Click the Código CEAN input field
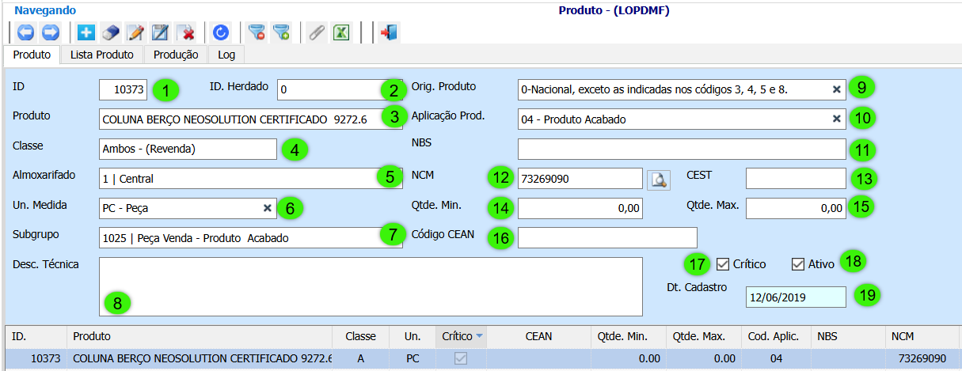Viewport: 962px width, 371px height. pos(607,237)
